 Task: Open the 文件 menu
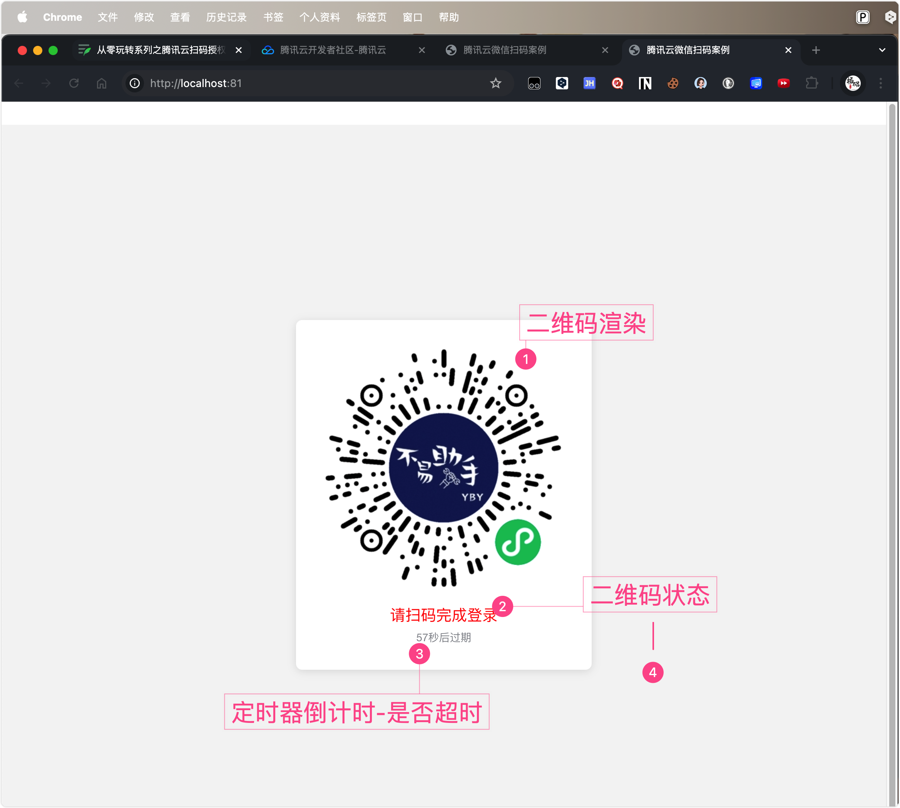click(x=108, y=17)
